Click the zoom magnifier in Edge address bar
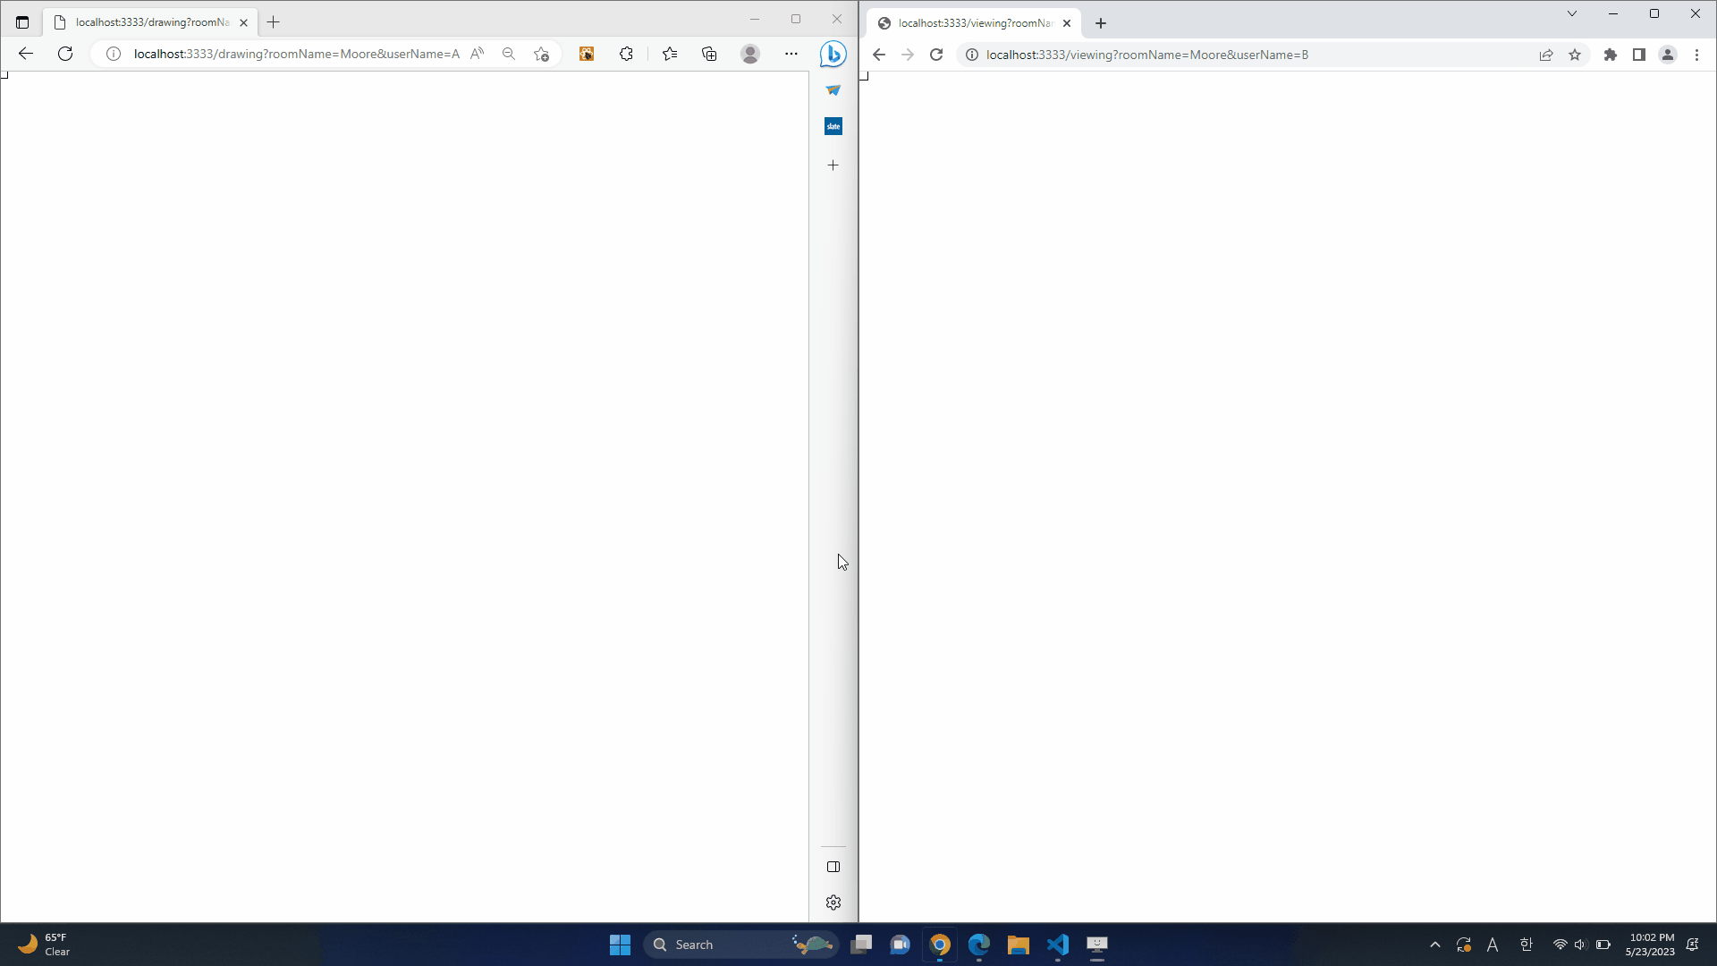This screenshot has width=1717, height=966. pos(509,54)
